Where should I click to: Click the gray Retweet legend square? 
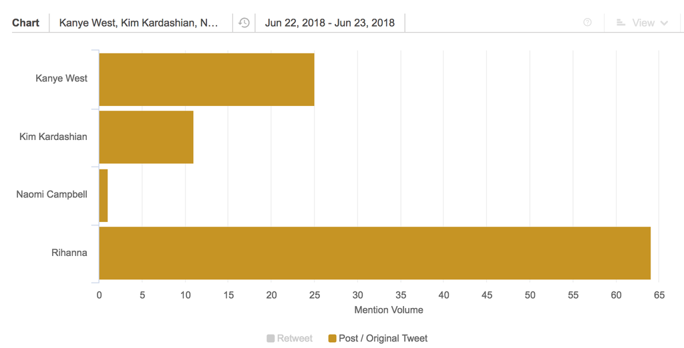click(271, 339)
